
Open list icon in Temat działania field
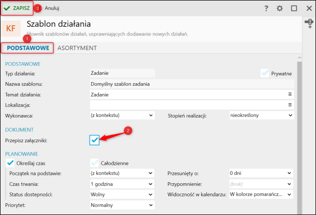290,94
